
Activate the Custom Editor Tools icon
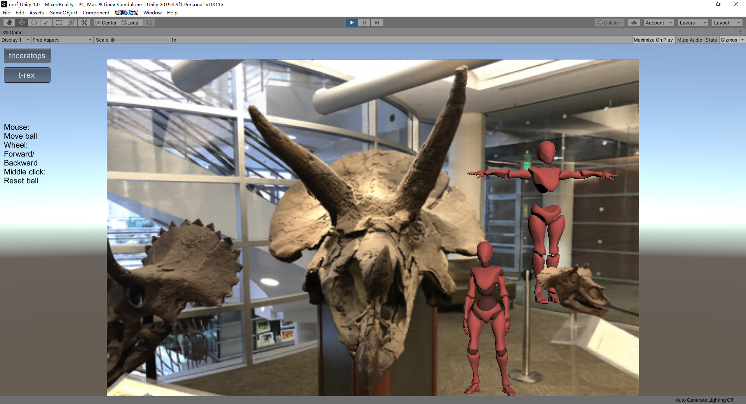point(84,22)
